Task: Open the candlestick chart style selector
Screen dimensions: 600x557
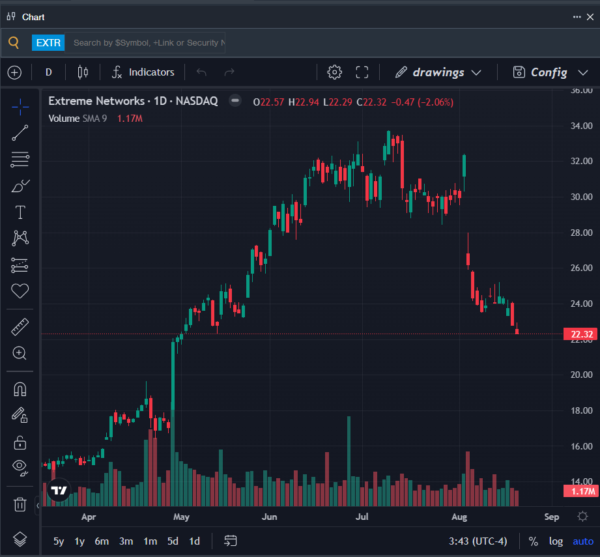Action: tap(83, 72)
